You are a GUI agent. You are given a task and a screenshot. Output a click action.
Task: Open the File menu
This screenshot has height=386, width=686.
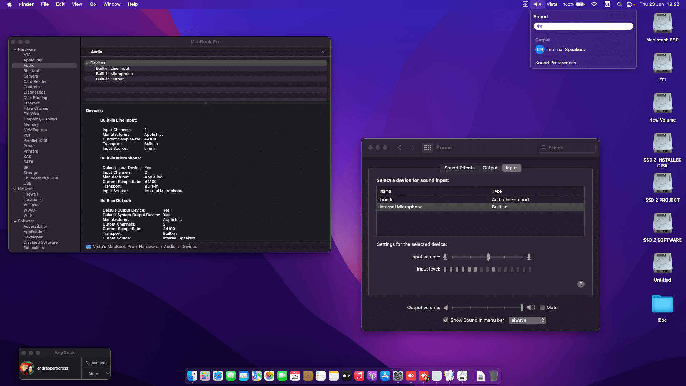coord(45,4)
